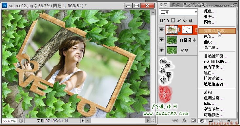The height and width of the screenshot is (126, 240).
Task: Select 可选颜色... adjustment
Action: pos(213,115)
